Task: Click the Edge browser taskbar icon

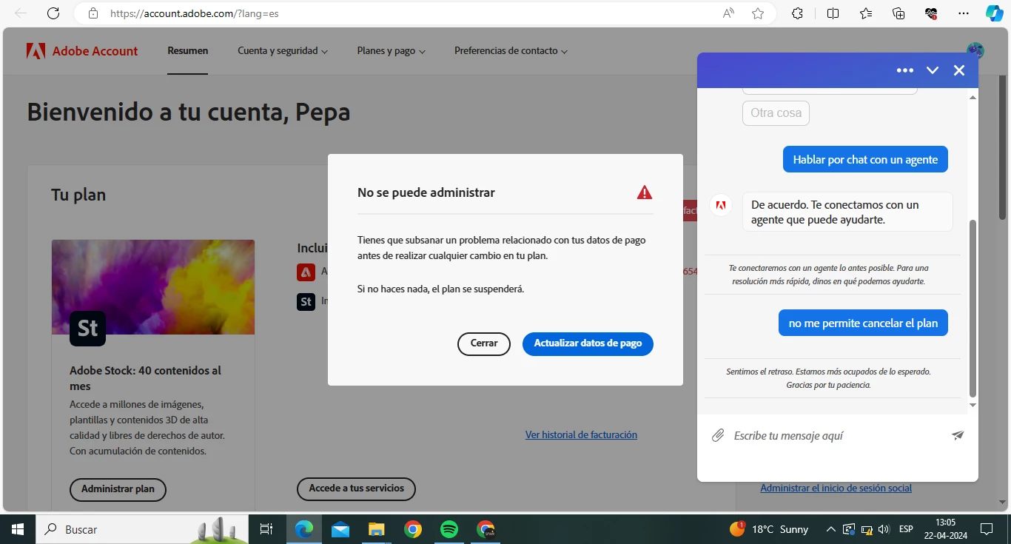Action: coord(304,529)
